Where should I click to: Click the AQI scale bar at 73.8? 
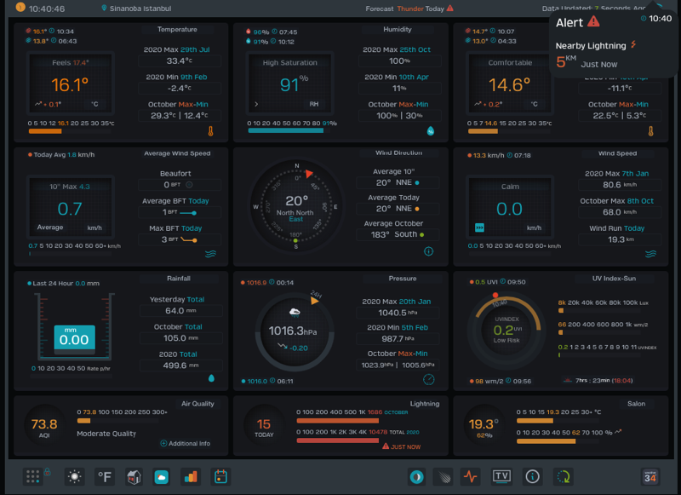coord(83,421)
